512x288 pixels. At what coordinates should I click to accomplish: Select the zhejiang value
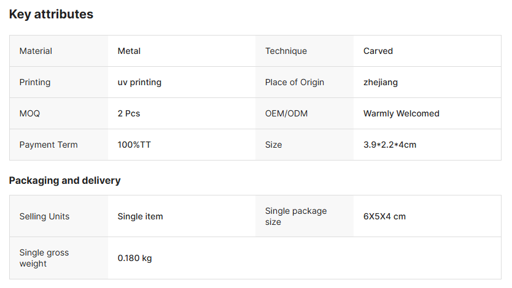[380, 82]
